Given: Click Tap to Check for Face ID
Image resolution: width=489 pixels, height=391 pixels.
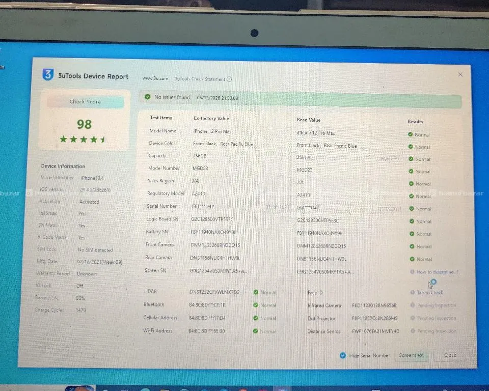Looking at the screenshot, I should pyautogui.click(x=430, y=292).
